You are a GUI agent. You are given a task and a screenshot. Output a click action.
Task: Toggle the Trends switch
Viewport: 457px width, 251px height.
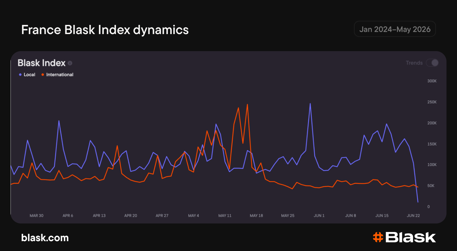(x=432, y=63)
